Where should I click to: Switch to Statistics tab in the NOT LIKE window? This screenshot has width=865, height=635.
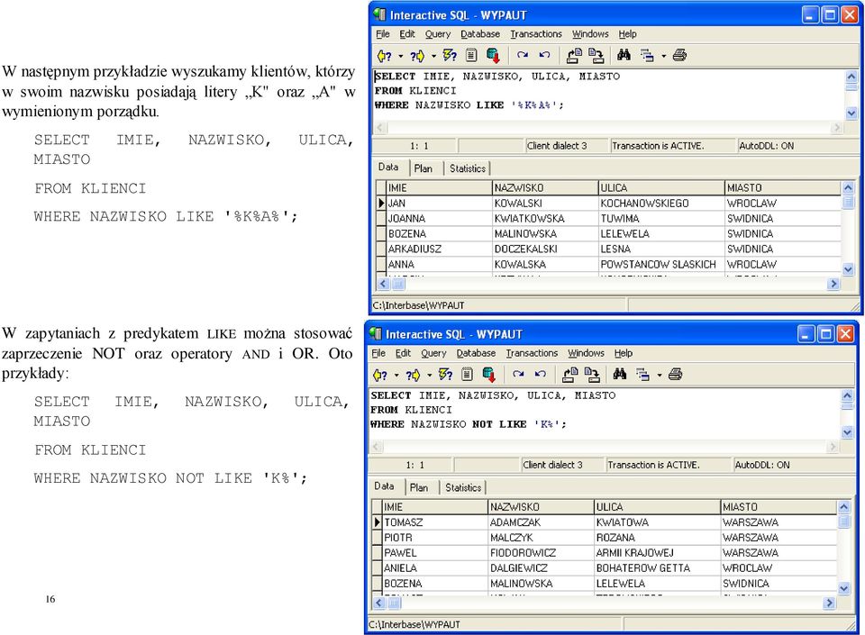pos(463,488)
